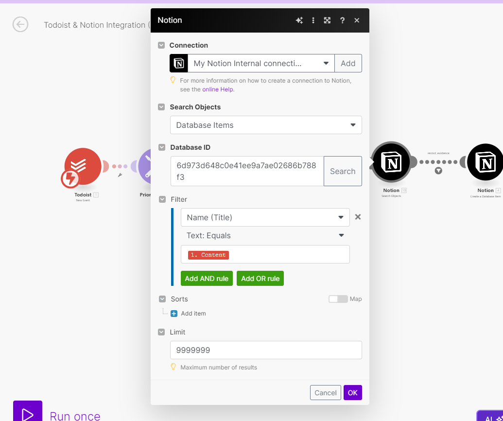
Task: Click the Add item label under Sorts
Action: tap(193, 314)
